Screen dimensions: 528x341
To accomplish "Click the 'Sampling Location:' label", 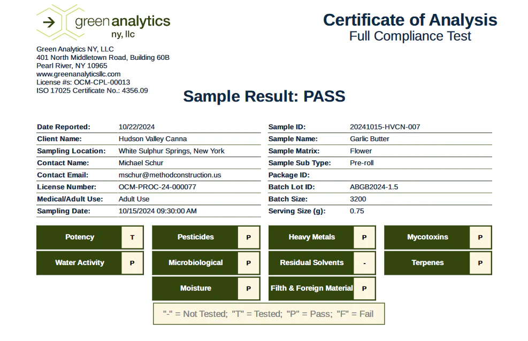I will 71,151.
